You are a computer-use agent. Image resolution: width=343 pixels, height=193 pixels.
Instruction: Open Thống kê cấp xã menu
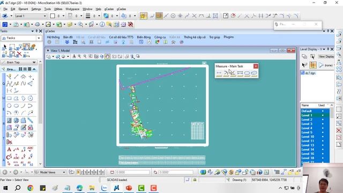click(x=195, y=37)
